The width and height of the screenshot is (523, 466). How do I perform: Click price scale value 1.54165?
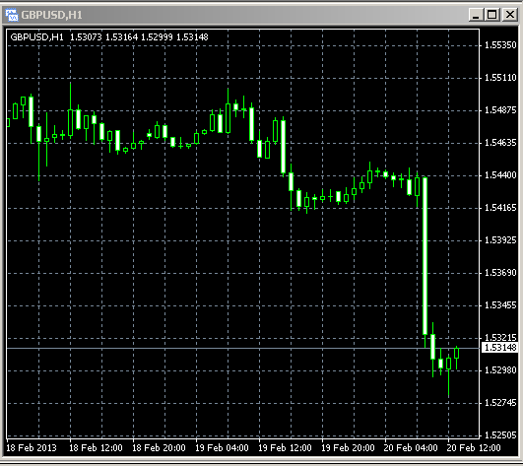(x=500, y=208)
